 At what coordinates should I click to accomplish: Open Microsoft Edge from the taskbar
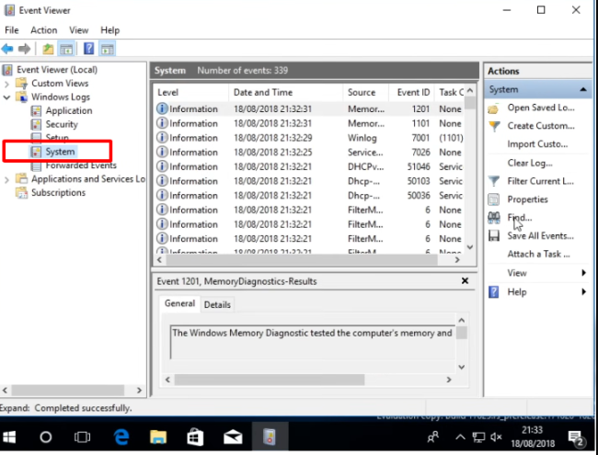coord(120,437)
